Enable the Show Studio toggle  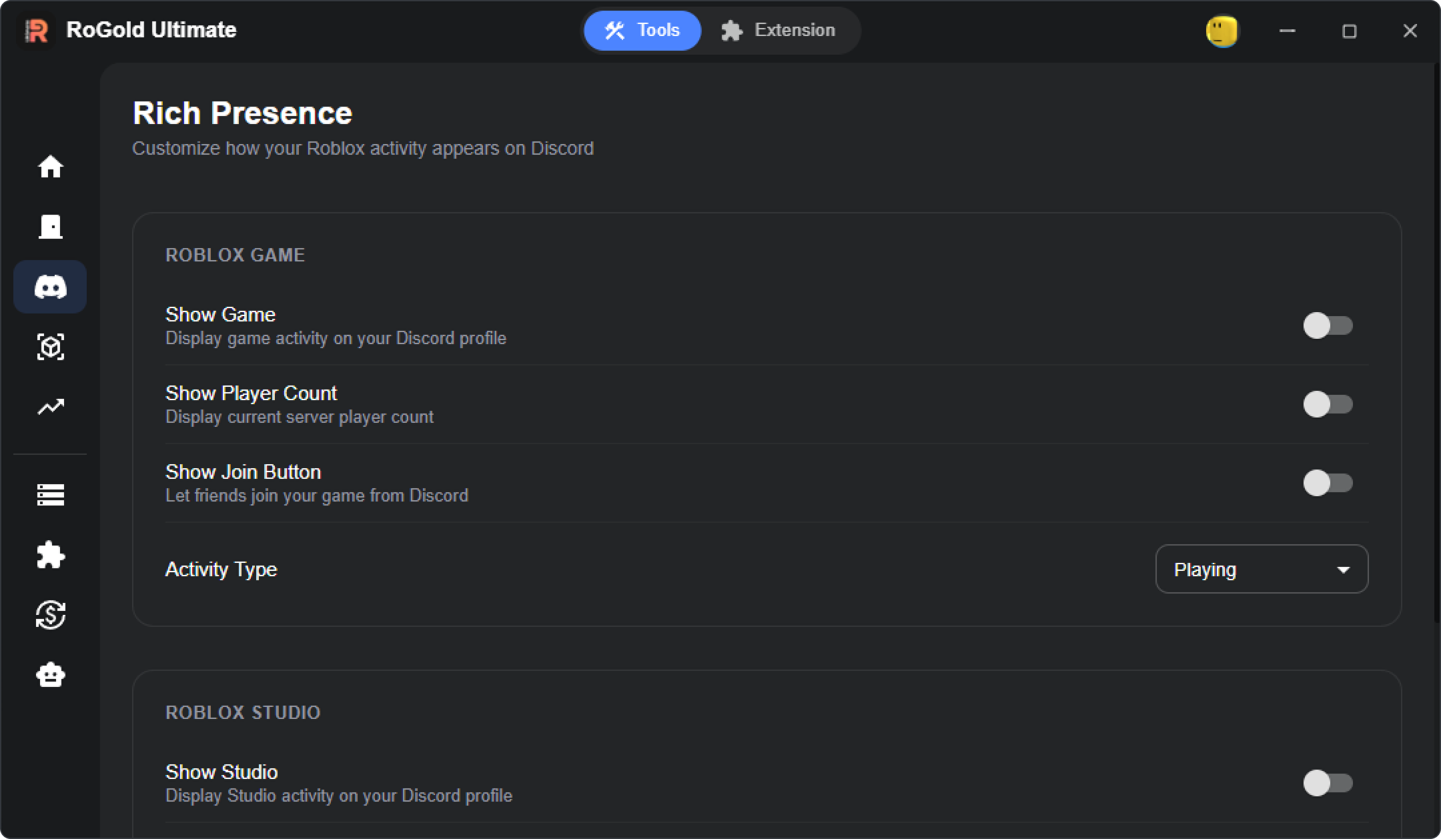1328,783
